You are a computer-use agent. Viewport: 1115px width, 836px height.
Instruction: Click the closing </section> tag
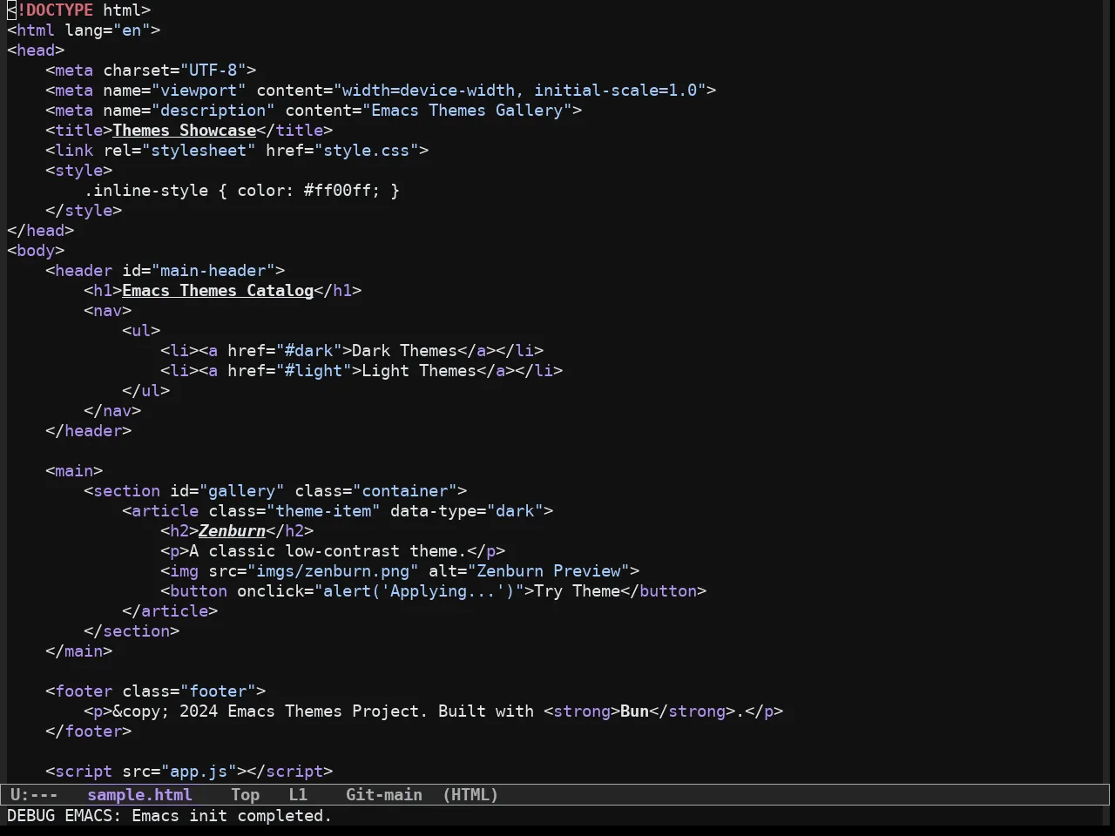[132, 631]
